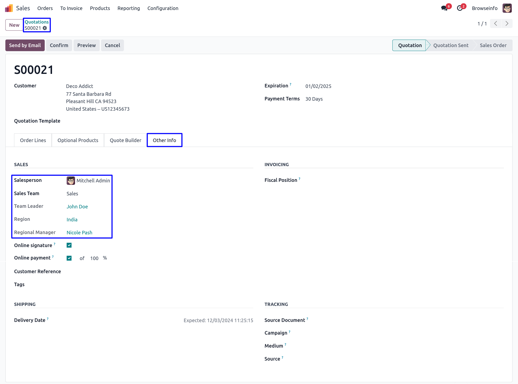Viewport: 518px width, 384px height.
Task: Go to previous record arrow
Action: (x=496, y=24)
